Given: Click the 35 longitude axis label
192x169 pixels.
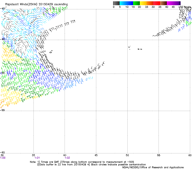Looking at the screenshot, I should coord(33,155).
